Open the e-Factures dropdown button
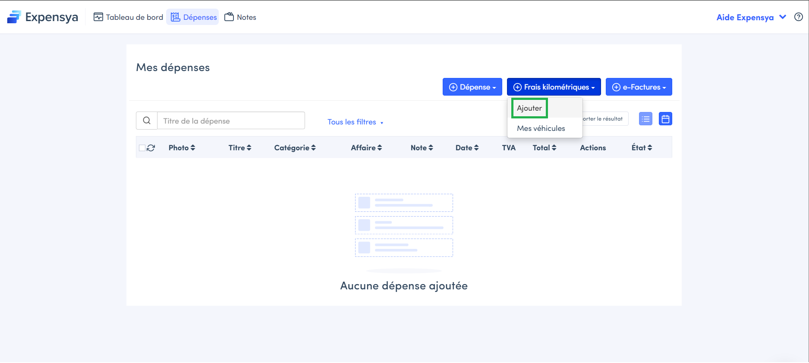The height and width of the screenshot is (363, 809). [639, 87]
